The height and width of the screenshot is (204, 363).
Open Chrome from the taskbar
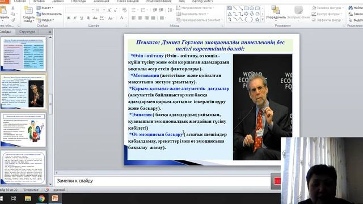(x=41, y=198)
